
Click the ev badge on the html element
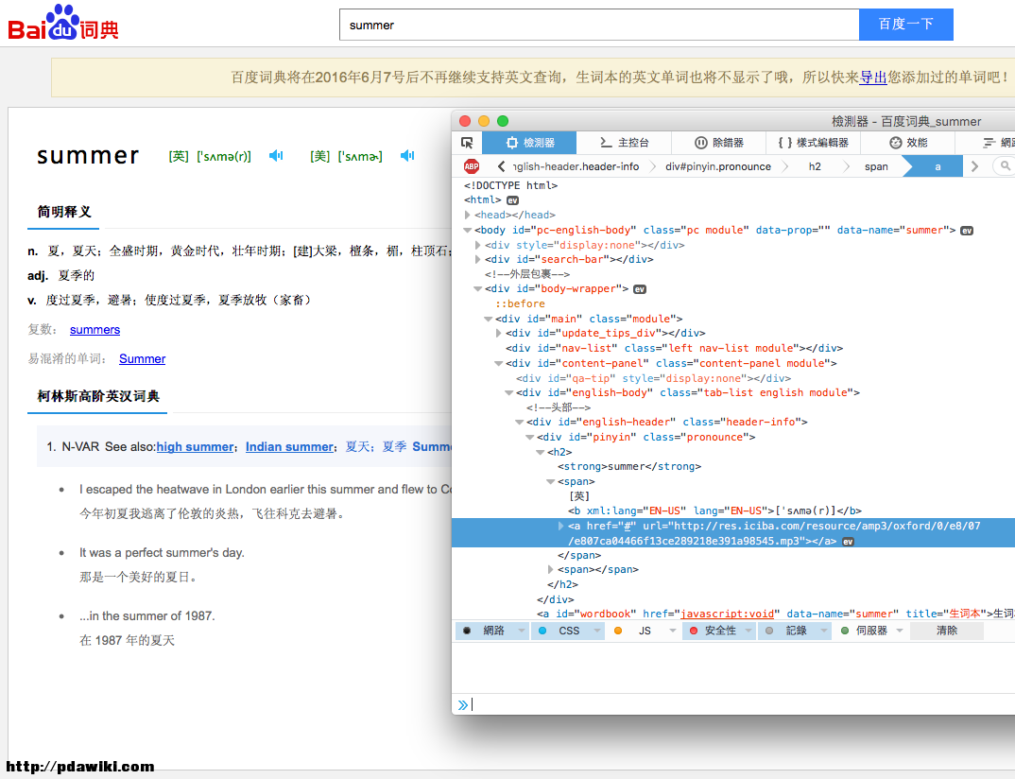[x=512, y=200]
